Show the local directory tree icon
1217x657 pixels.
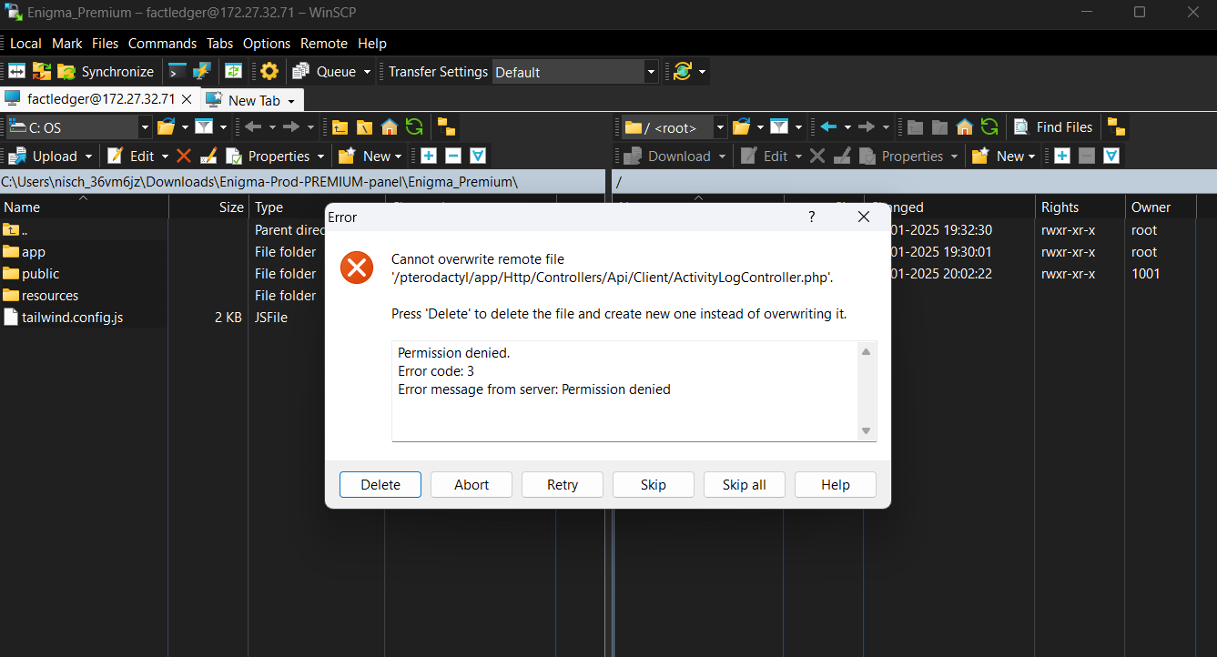446,127
